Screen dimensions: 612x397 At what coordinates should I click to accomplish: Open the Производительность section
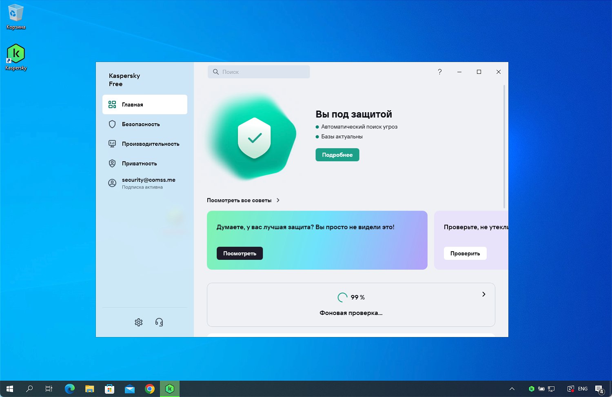[145, 144]
